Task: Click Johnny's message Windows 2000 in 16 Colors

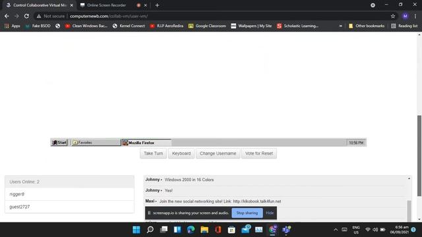Action: [189, 180]
